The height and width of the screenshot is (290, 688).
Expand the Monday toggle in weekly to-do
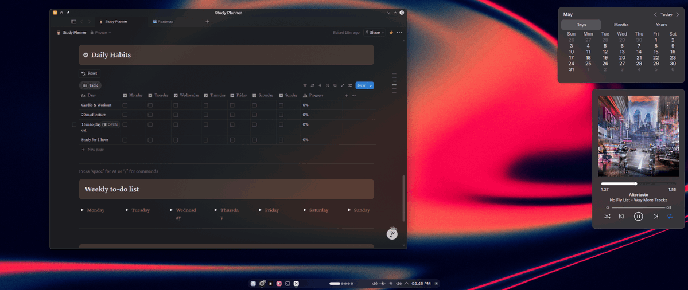82,210
